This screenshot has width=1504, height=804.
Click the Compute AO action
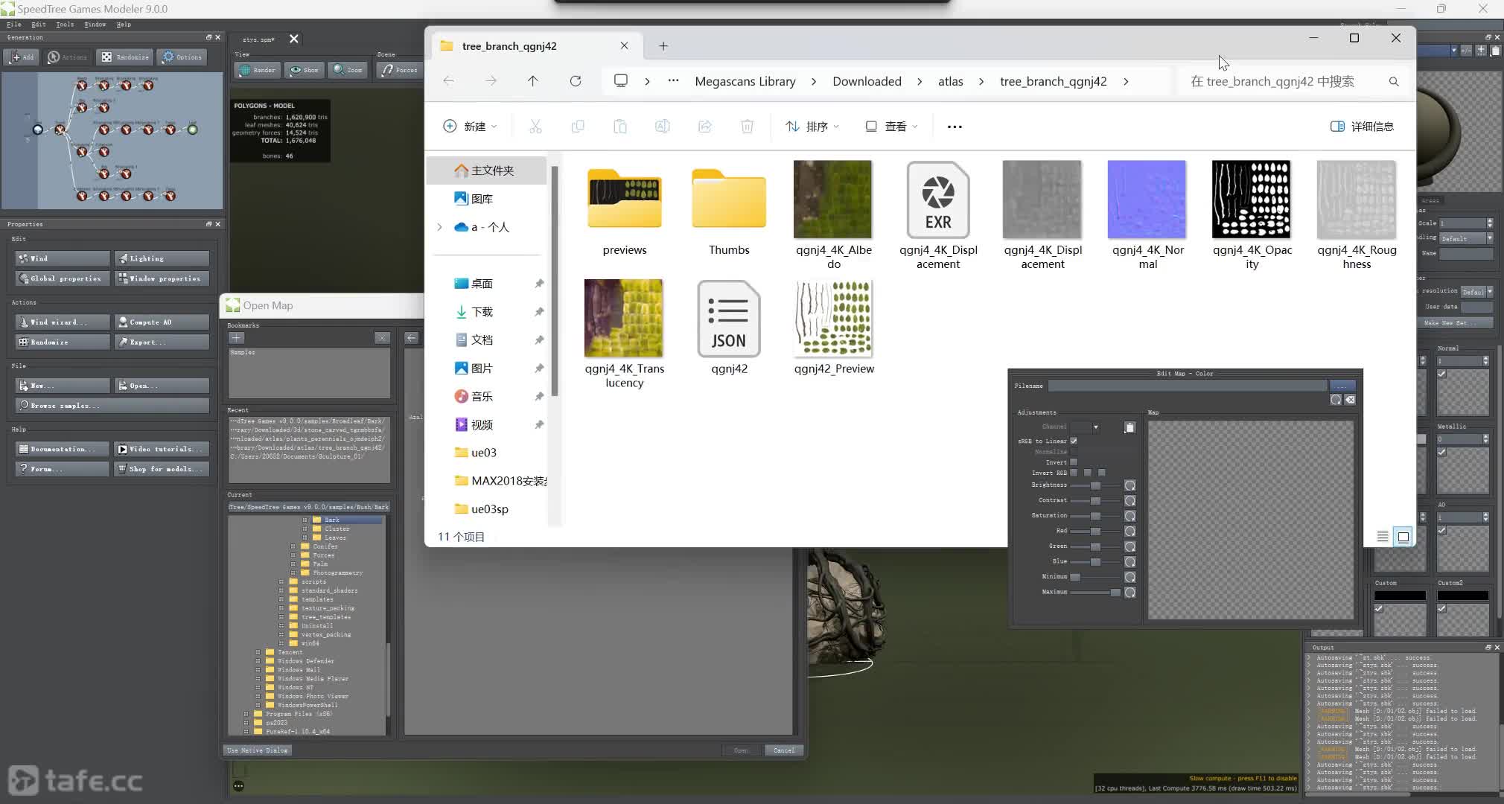pyautogui.click(x=162, y=322)
